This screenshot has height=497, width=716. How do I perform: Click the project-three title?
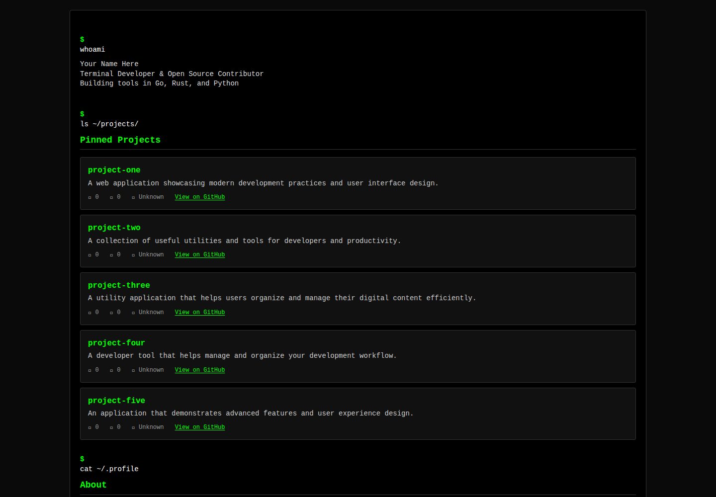pyautogui.click(x=119, y=285)
